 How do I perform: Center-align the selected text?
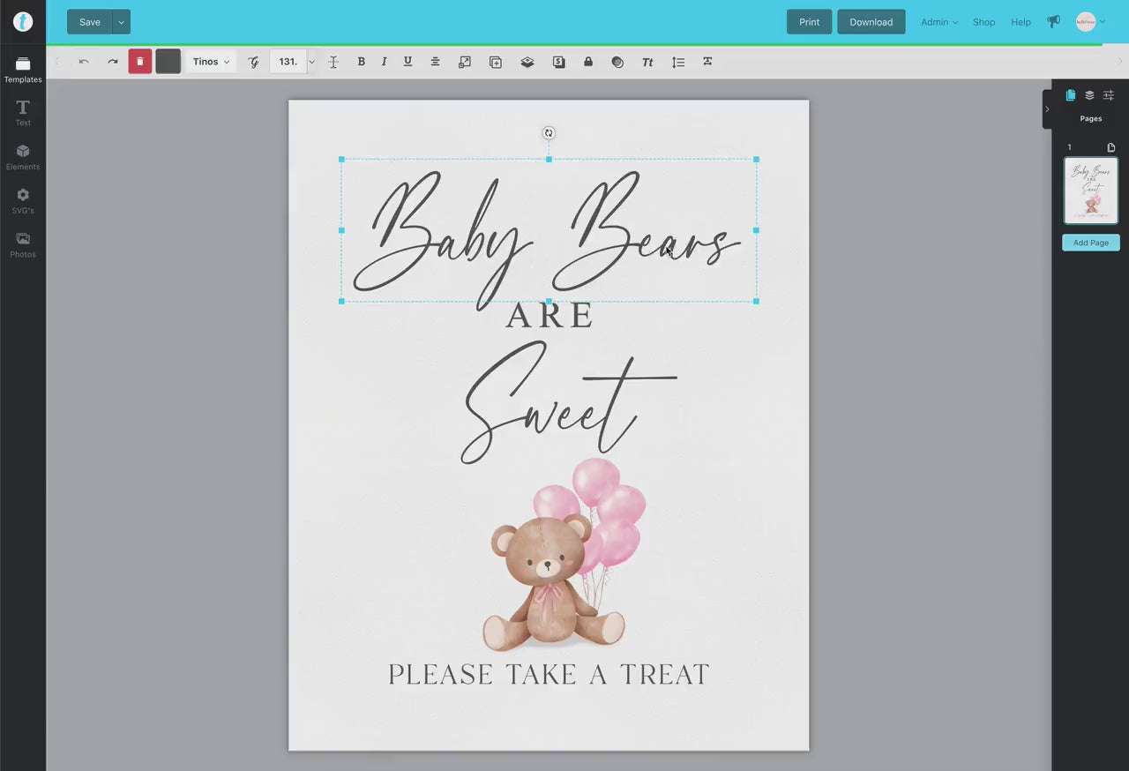(x=435, y=62)
